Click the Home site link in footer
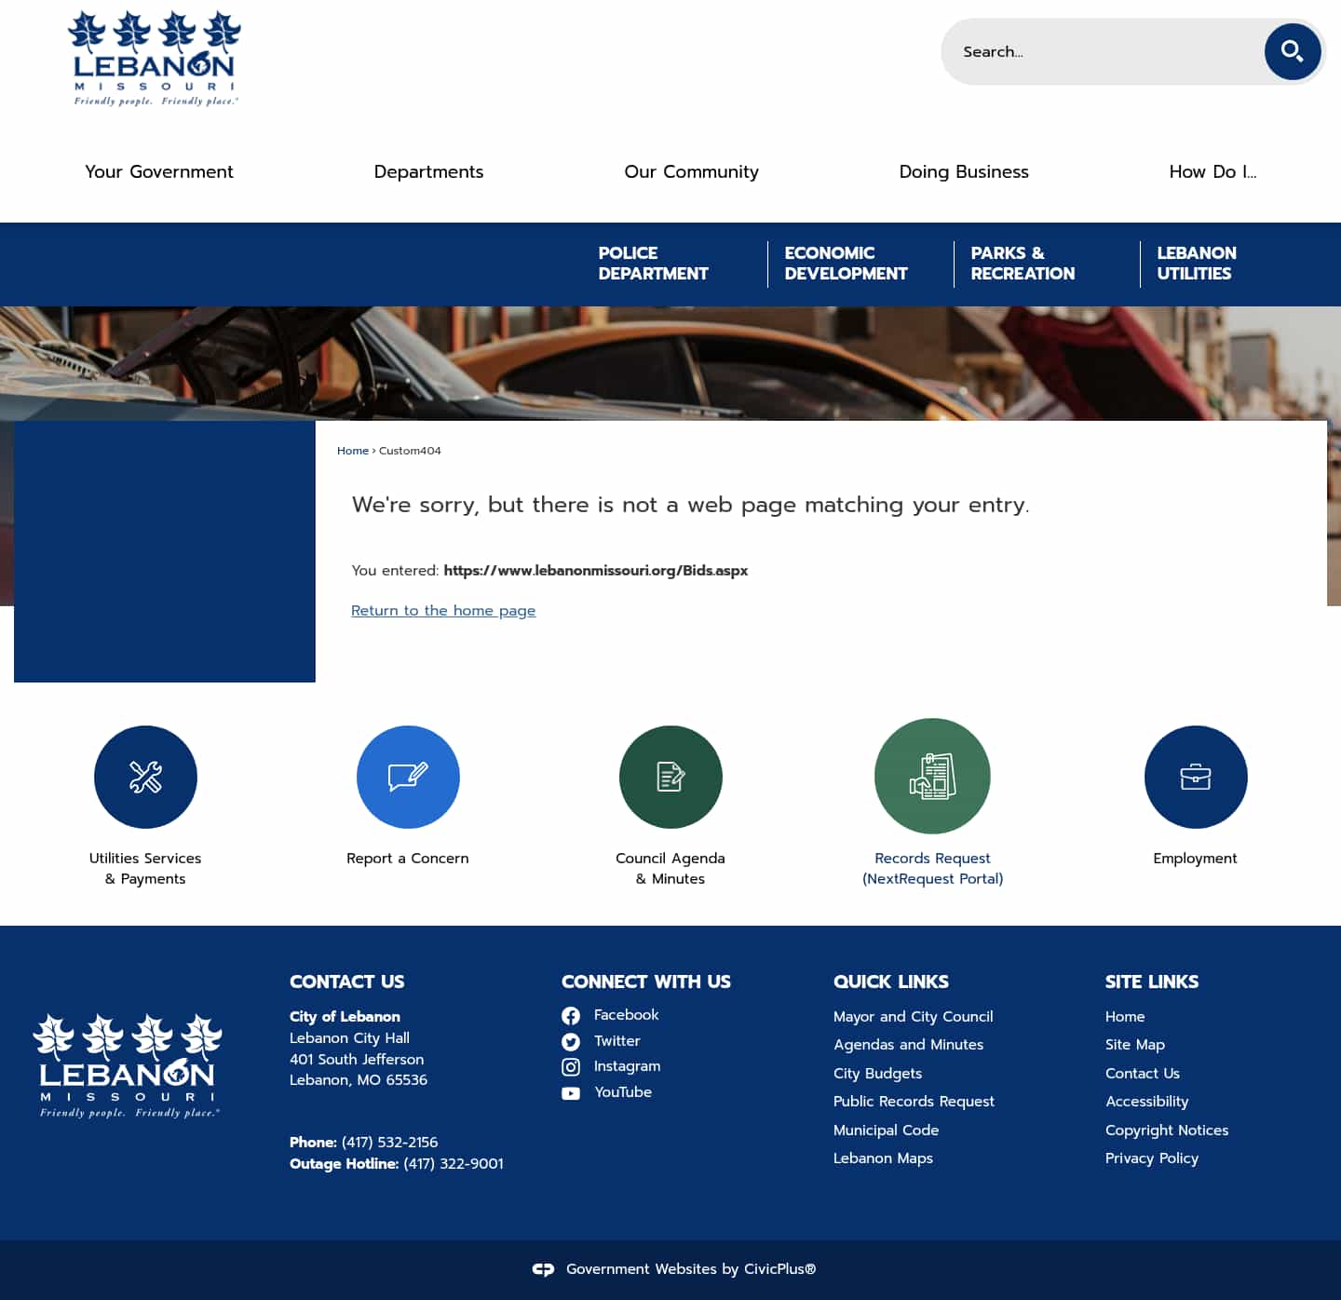The image size is (1341, 1300). coord(1125,1017)
